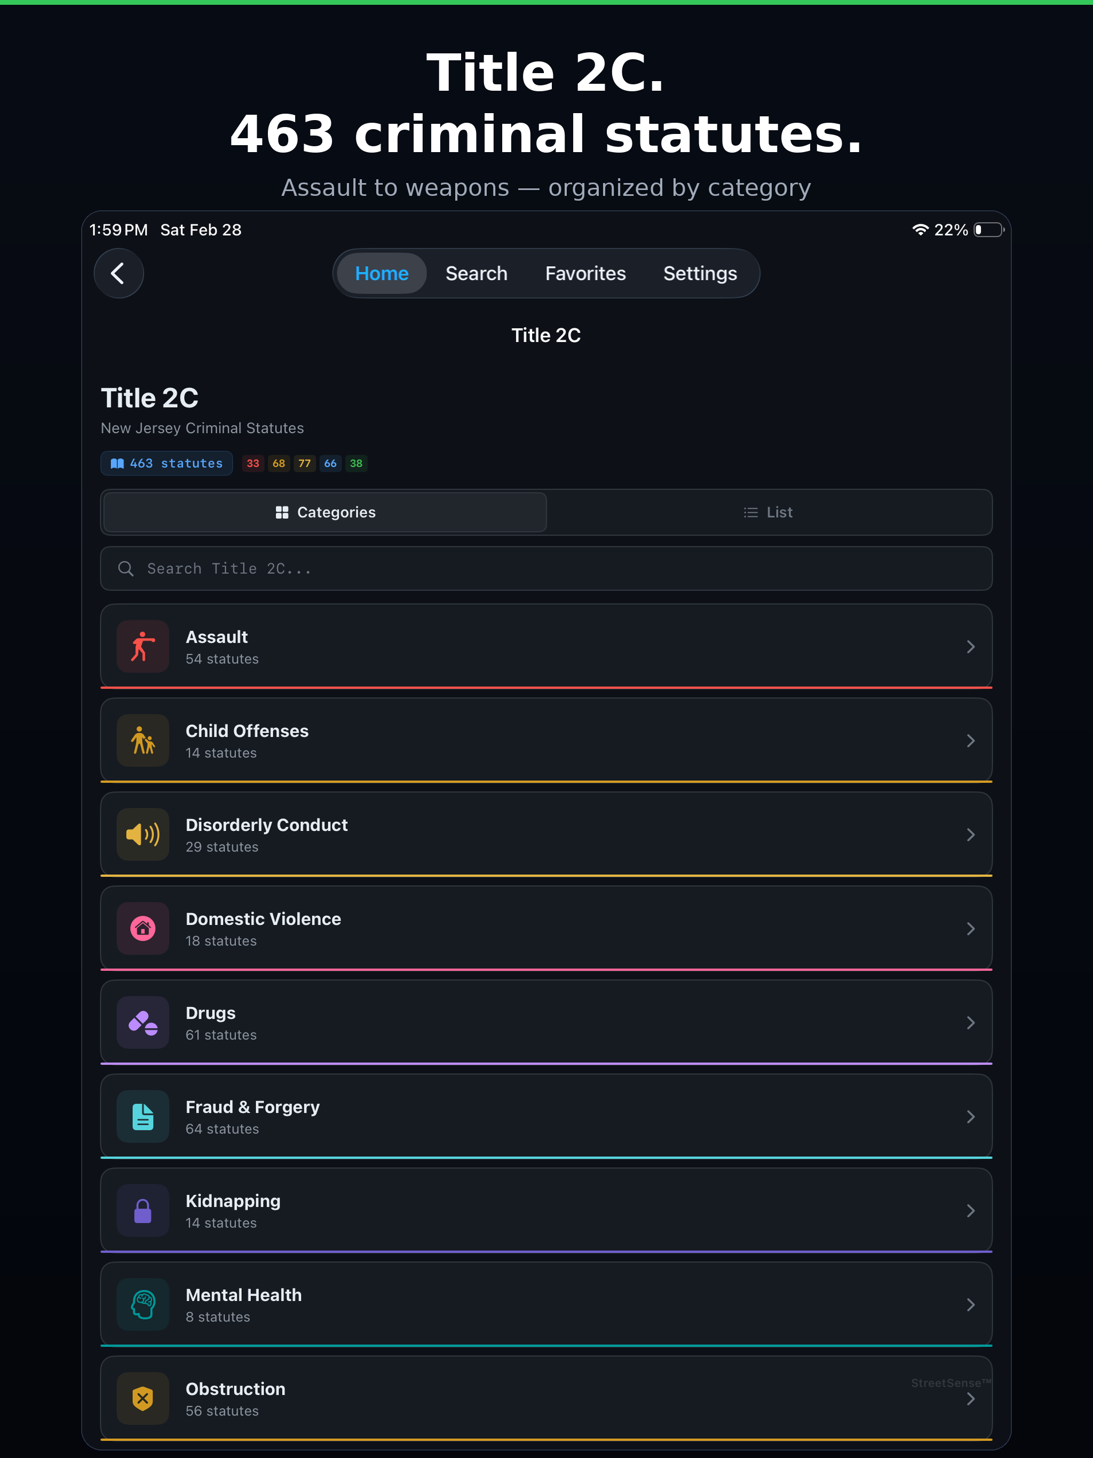Open the Domestic Violence chevron
Image resolution: width=1093 pixels, height=1458 pixels.
[x=970, y=929]
